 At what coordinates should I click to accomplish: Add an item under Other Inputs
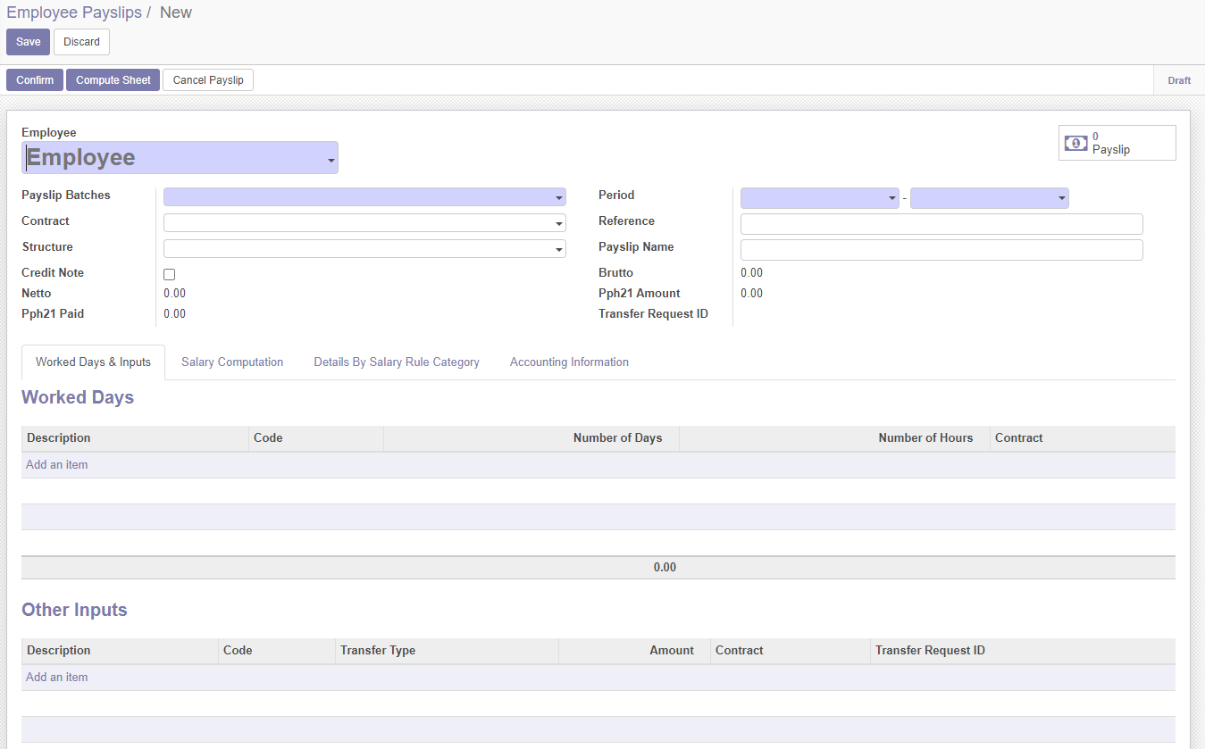pos(57,678)
